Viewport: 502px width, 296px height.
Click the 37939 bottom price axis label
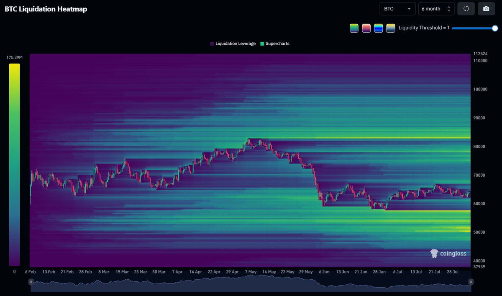tap(479, 267)
